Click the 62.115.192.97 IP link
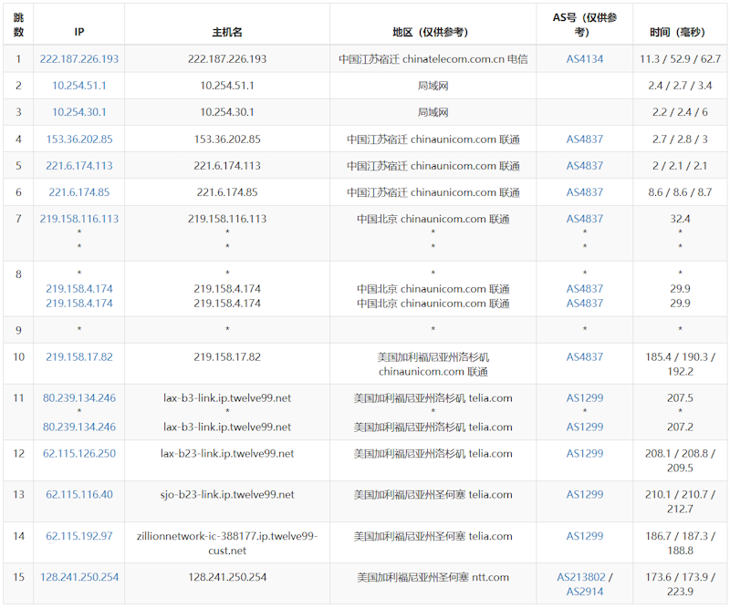Screen dimensions: 730x608 click(x=79, y=536)
